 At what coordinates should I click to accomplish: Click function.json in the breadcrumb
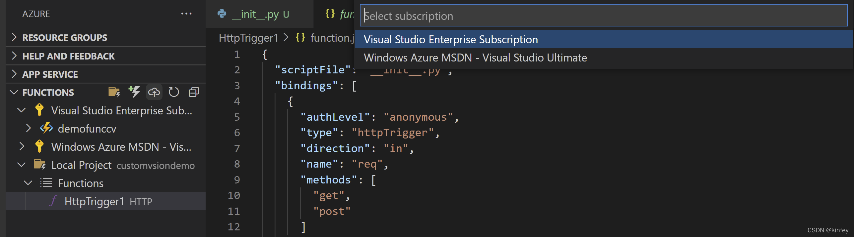(x=332, y=38)
